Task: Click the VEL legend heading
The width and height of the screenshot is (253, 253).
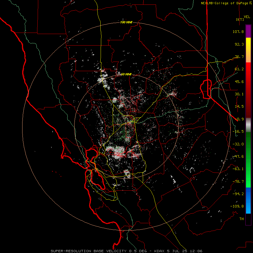Action: click(x=247, y=17)
